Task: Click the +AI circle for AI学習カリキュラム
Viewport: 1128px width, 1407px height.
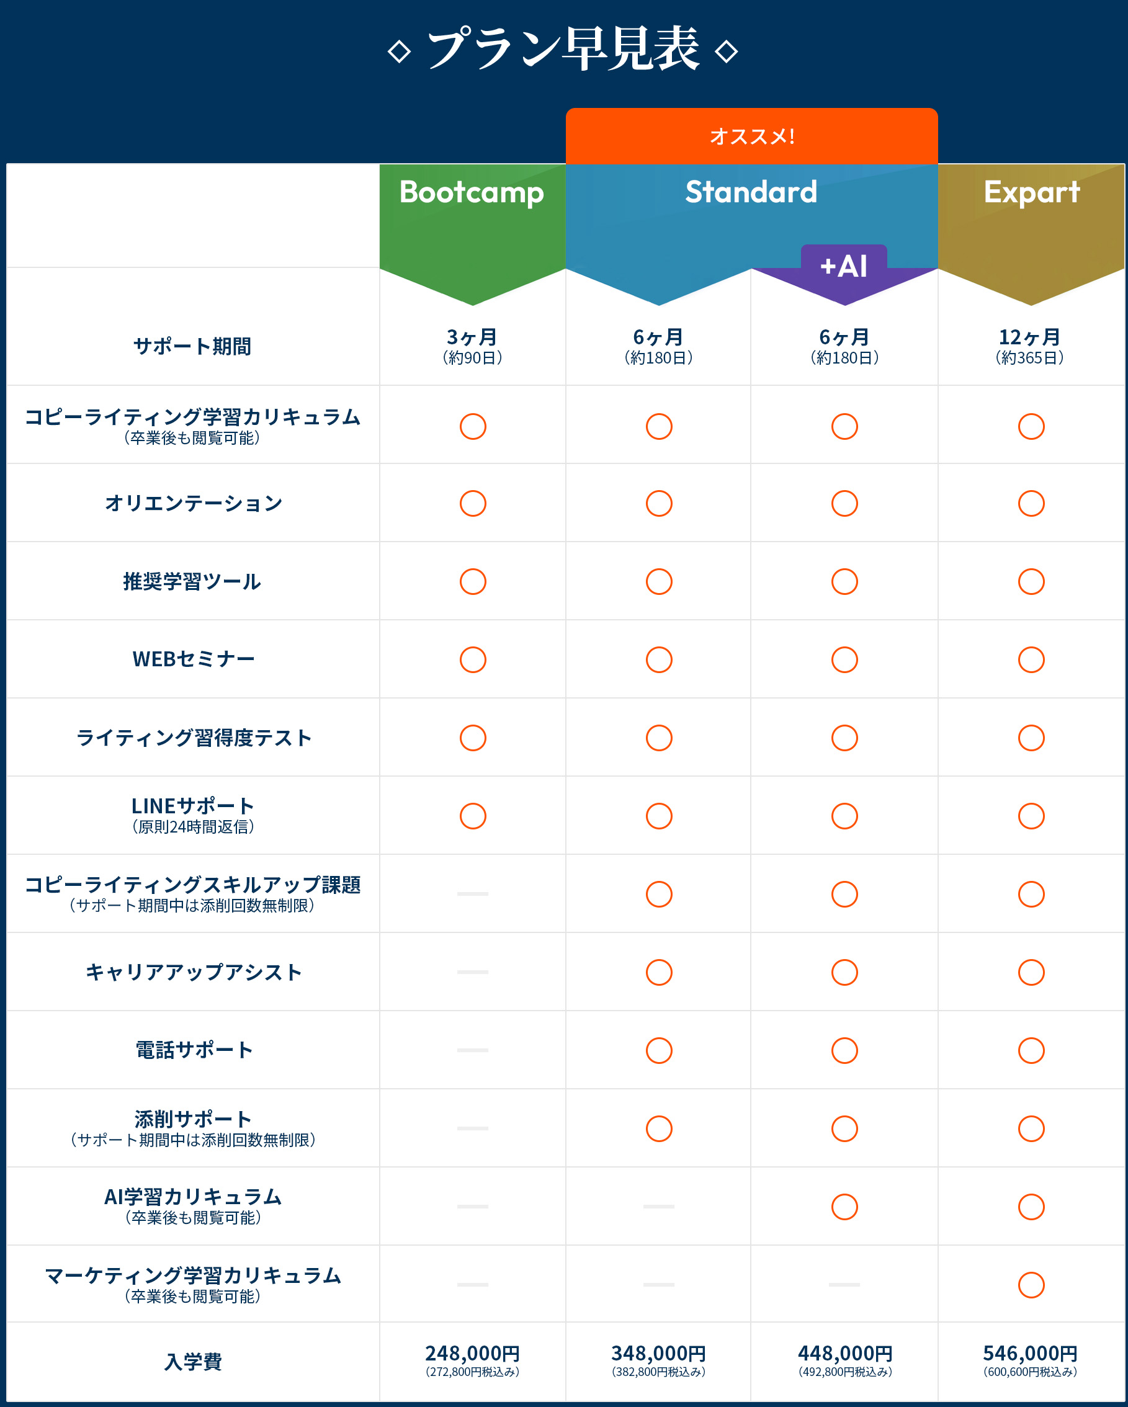Action: tap(844, 1207)
